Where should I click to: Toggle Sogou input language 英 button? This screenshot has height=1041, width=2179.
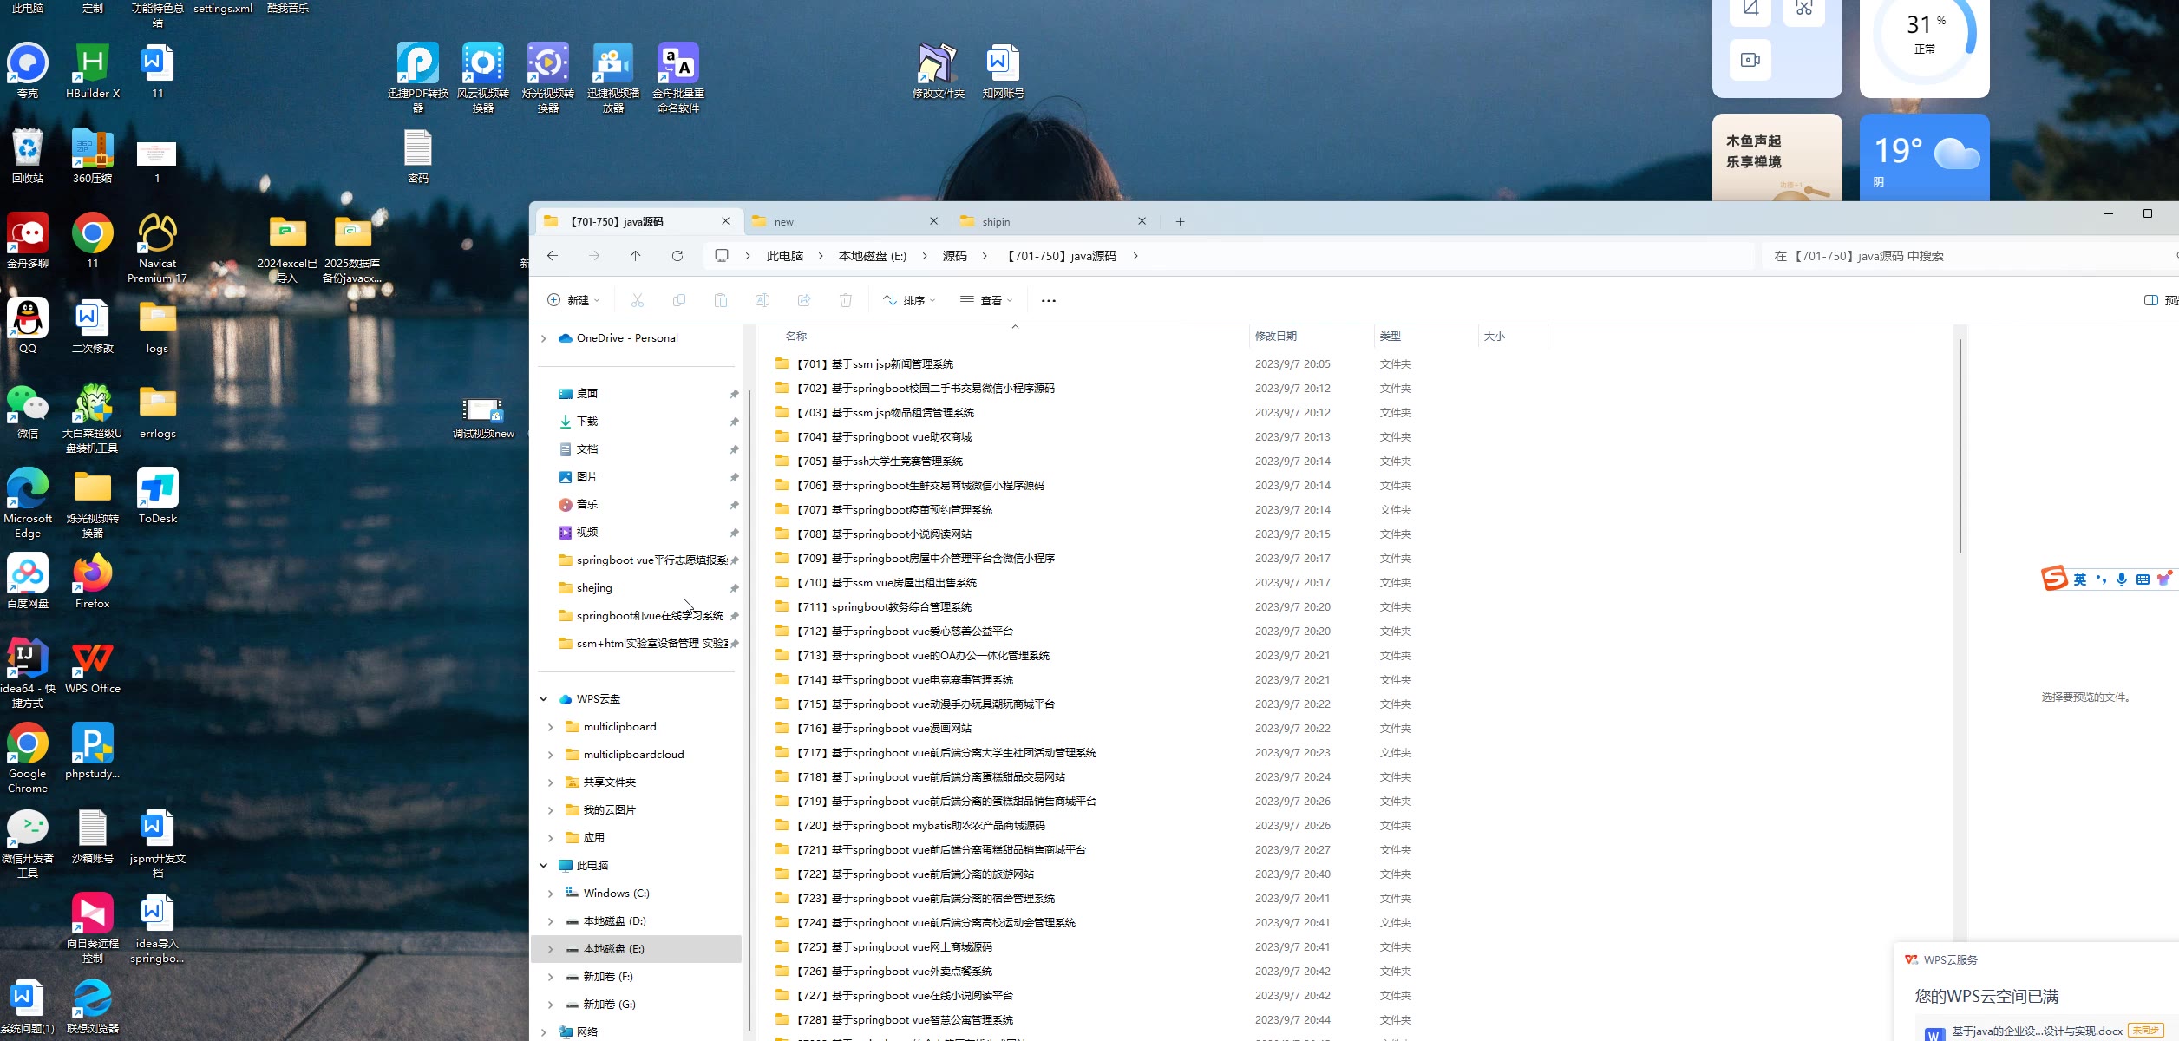click(x=2080, y=579)
